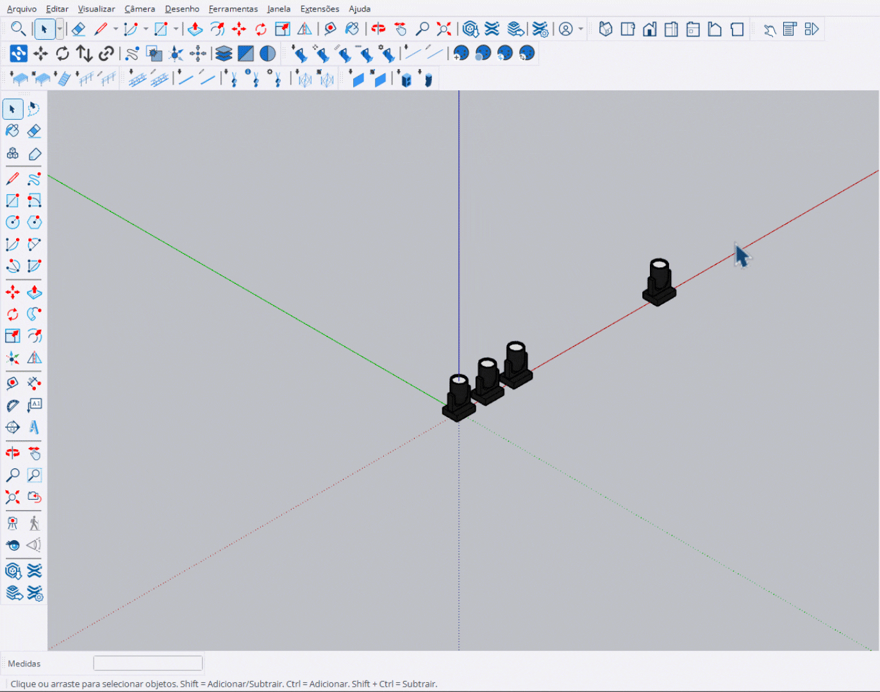Image resolution: width=880 pixels, height=692 pixels.
Task: Open the Extensões menu
Action: 319,9
